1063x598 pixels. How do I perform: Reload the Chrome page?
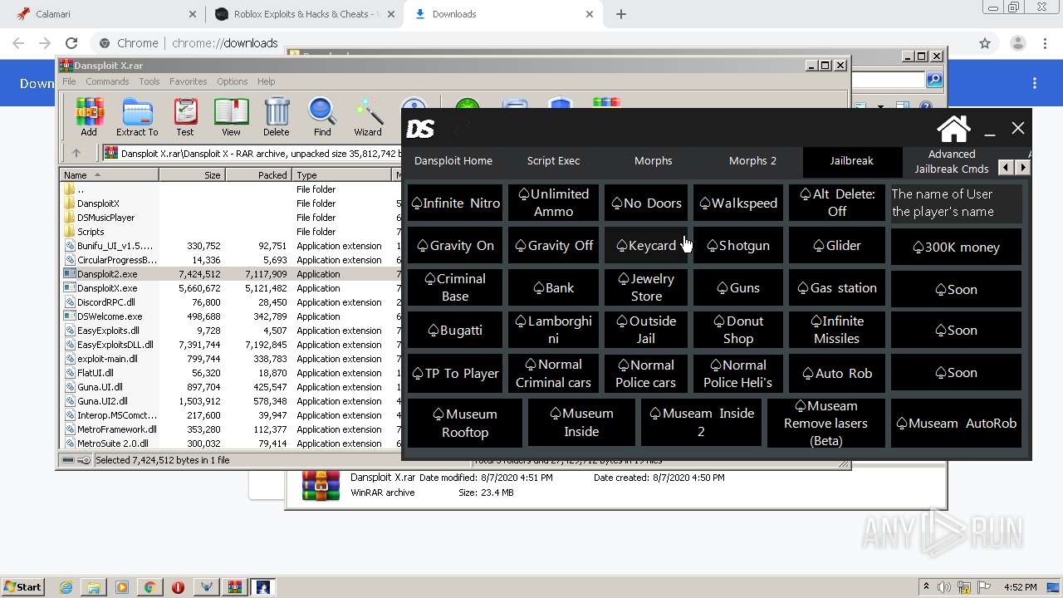71,43
